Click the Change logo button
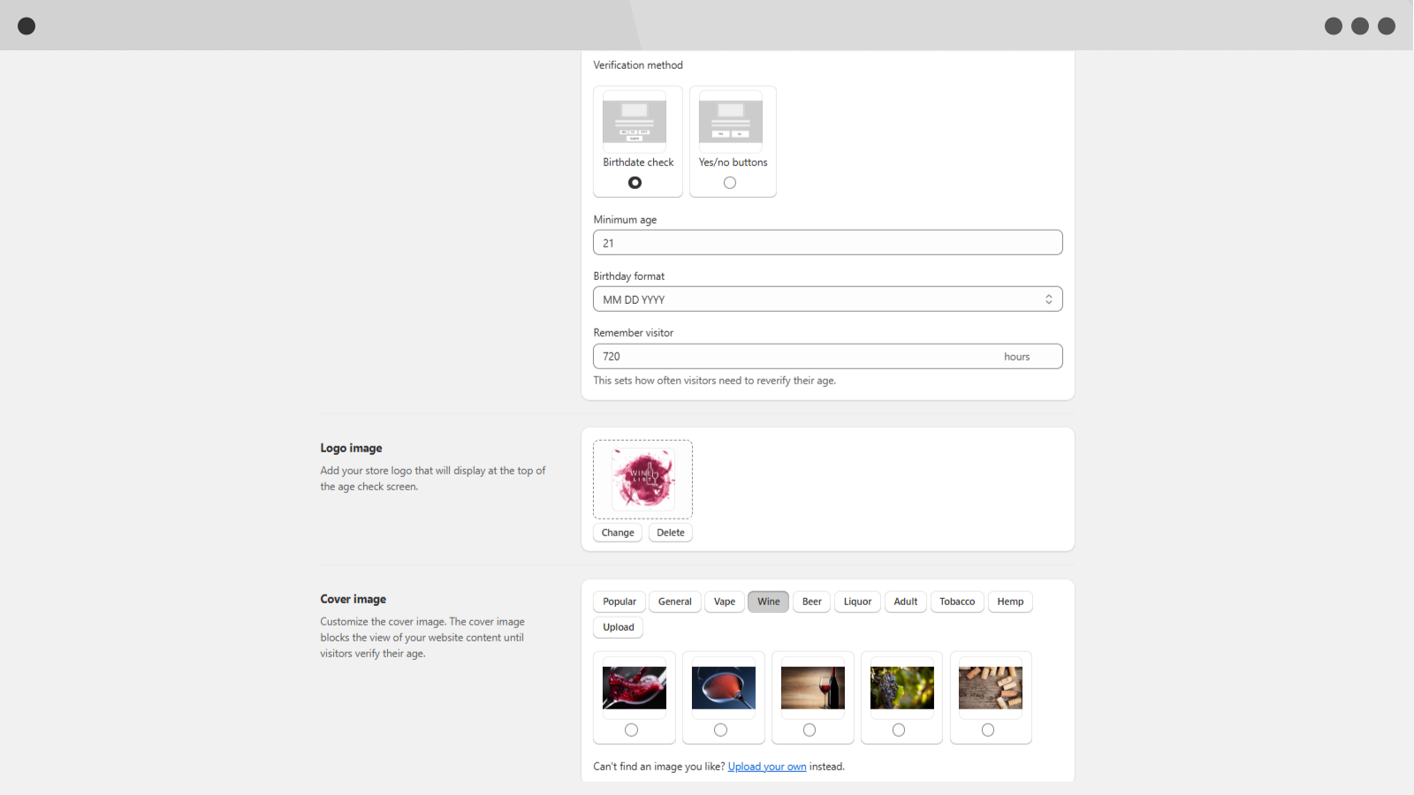The height and width of the screenshot is (795, 1414). pos(618,533)
